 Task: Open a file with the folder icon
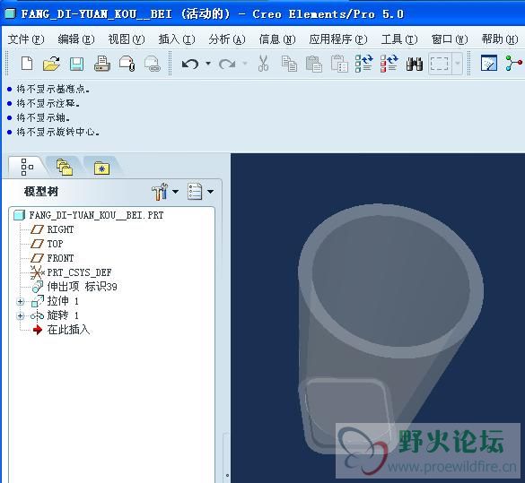(51, 64)
